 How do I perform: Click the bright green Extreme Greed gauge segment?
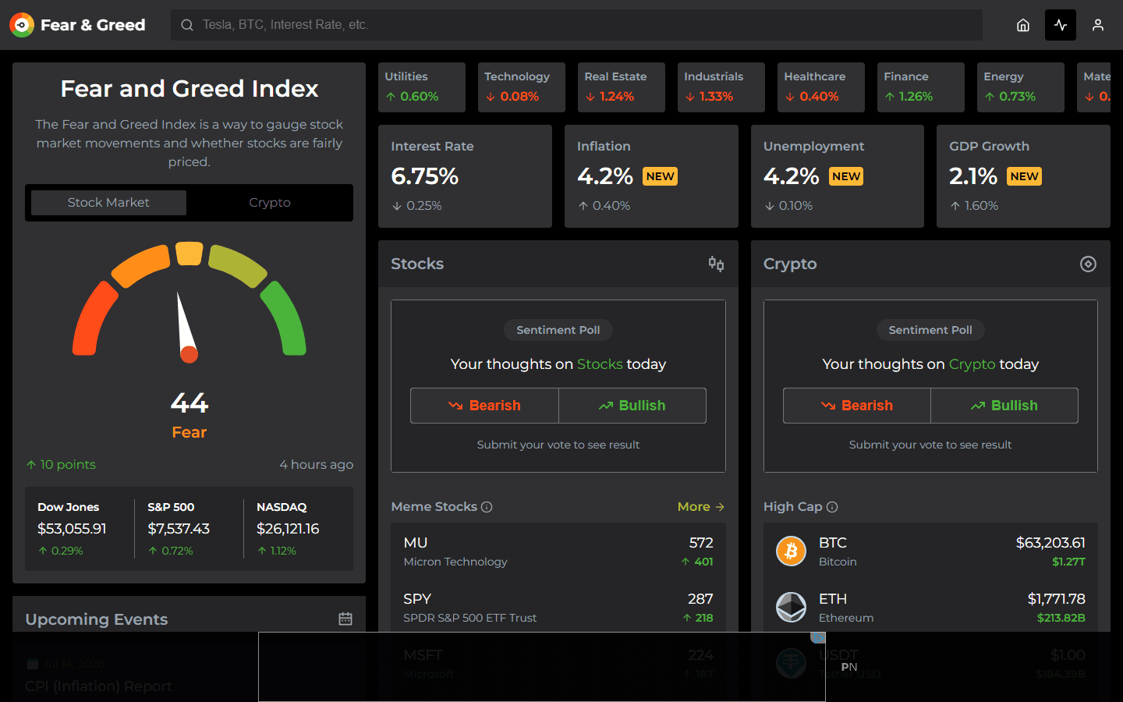285,321
